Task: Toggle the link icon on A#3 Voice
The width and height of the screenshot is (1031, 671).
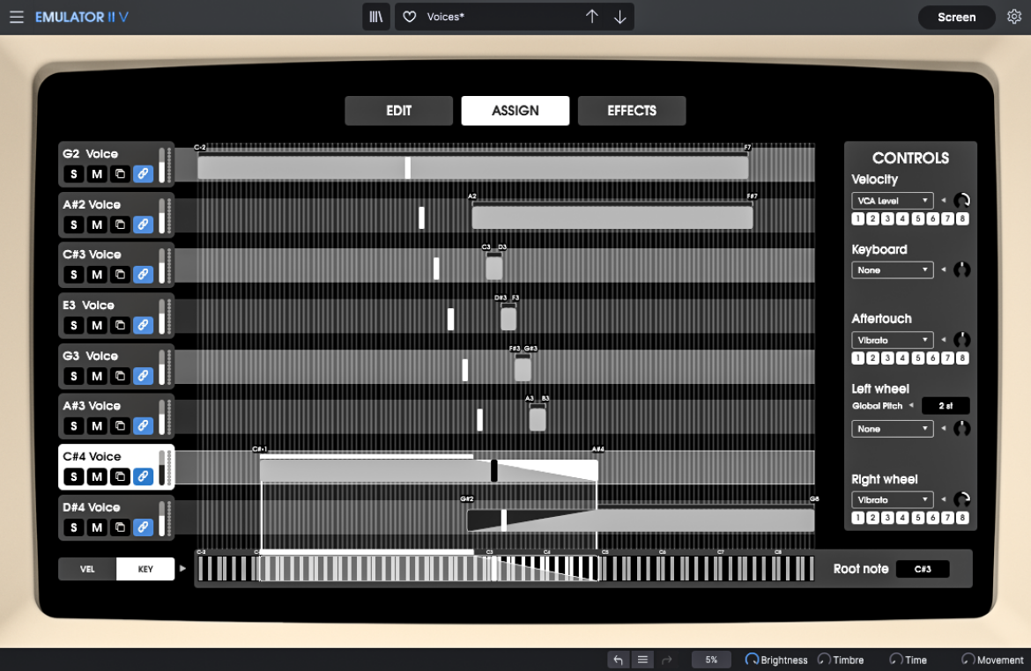Action: (x=144, y=426)
